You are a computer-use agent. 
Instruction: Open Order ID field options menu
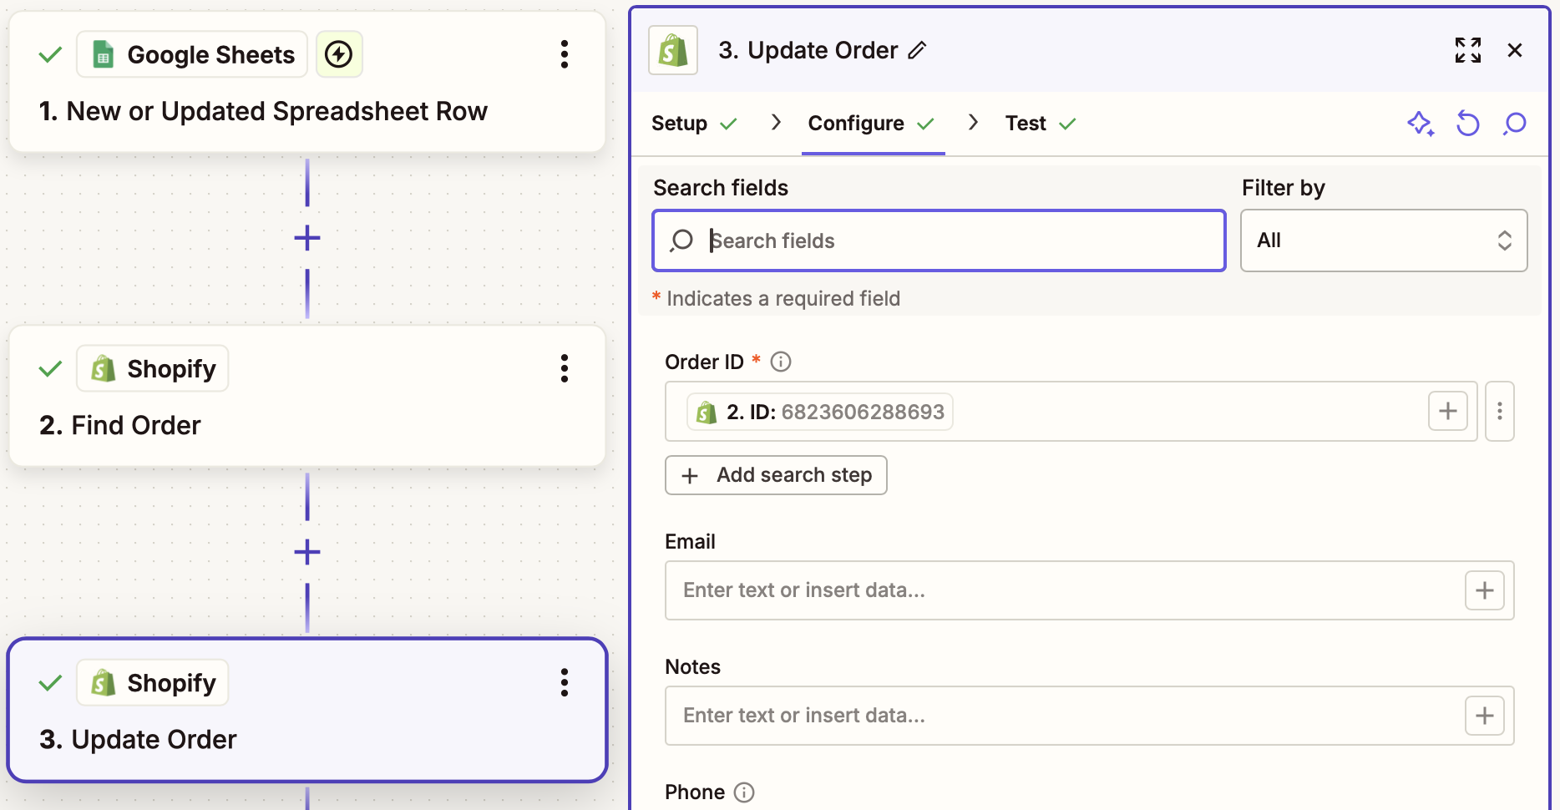[1500, 411]
